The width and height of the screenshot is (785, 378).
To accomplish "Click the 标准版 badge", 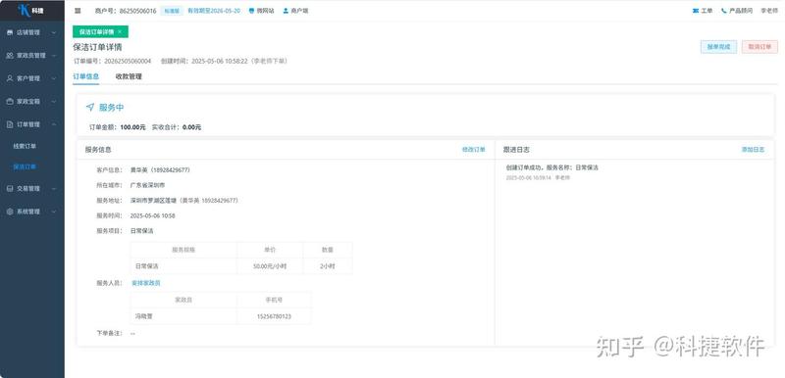I will coord(172,11).
